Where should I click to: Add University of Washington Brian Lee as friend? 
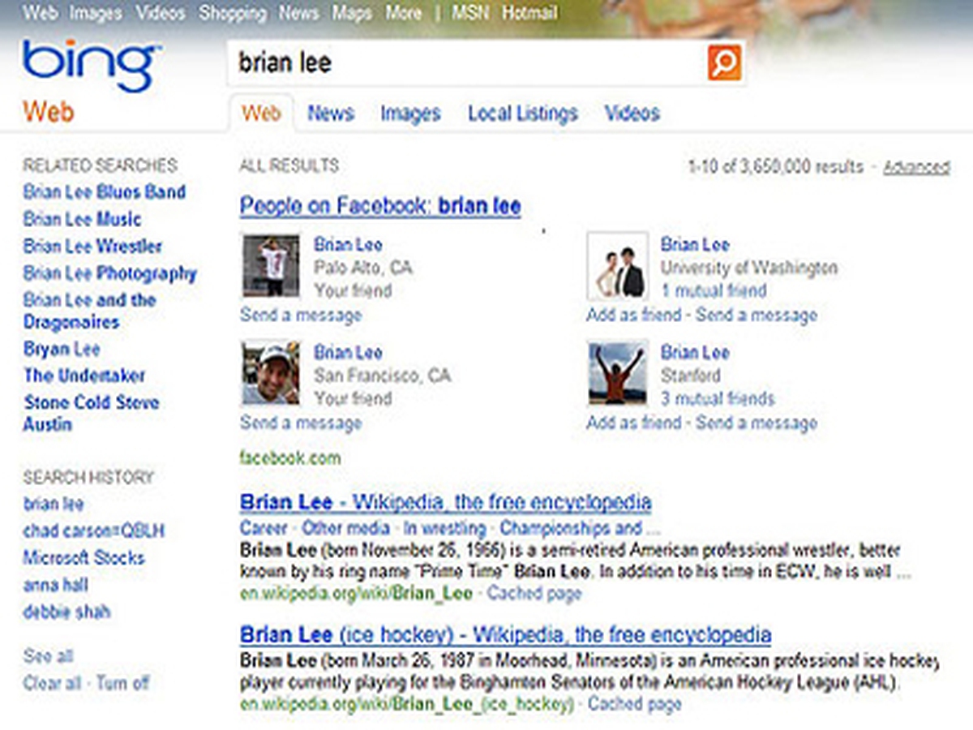point(632,315)
